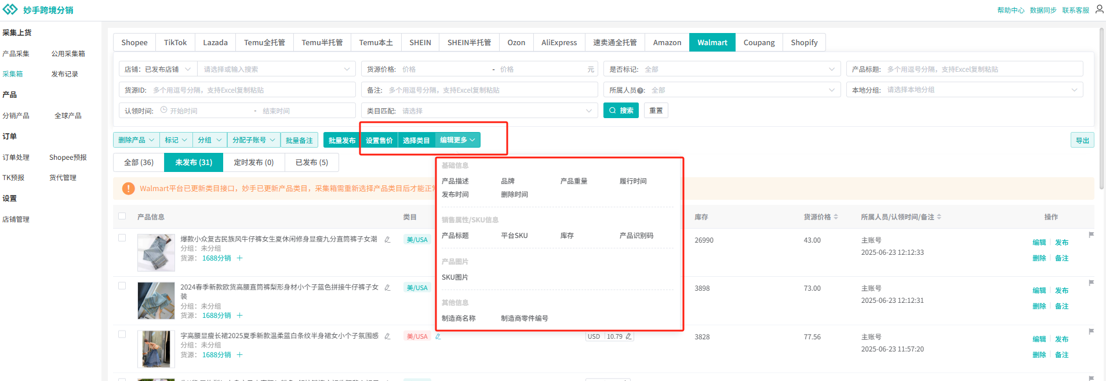This screenshot has height=381, width=1106.
Task: Switch to the Shopee platform tab
Action: (134, 42)
